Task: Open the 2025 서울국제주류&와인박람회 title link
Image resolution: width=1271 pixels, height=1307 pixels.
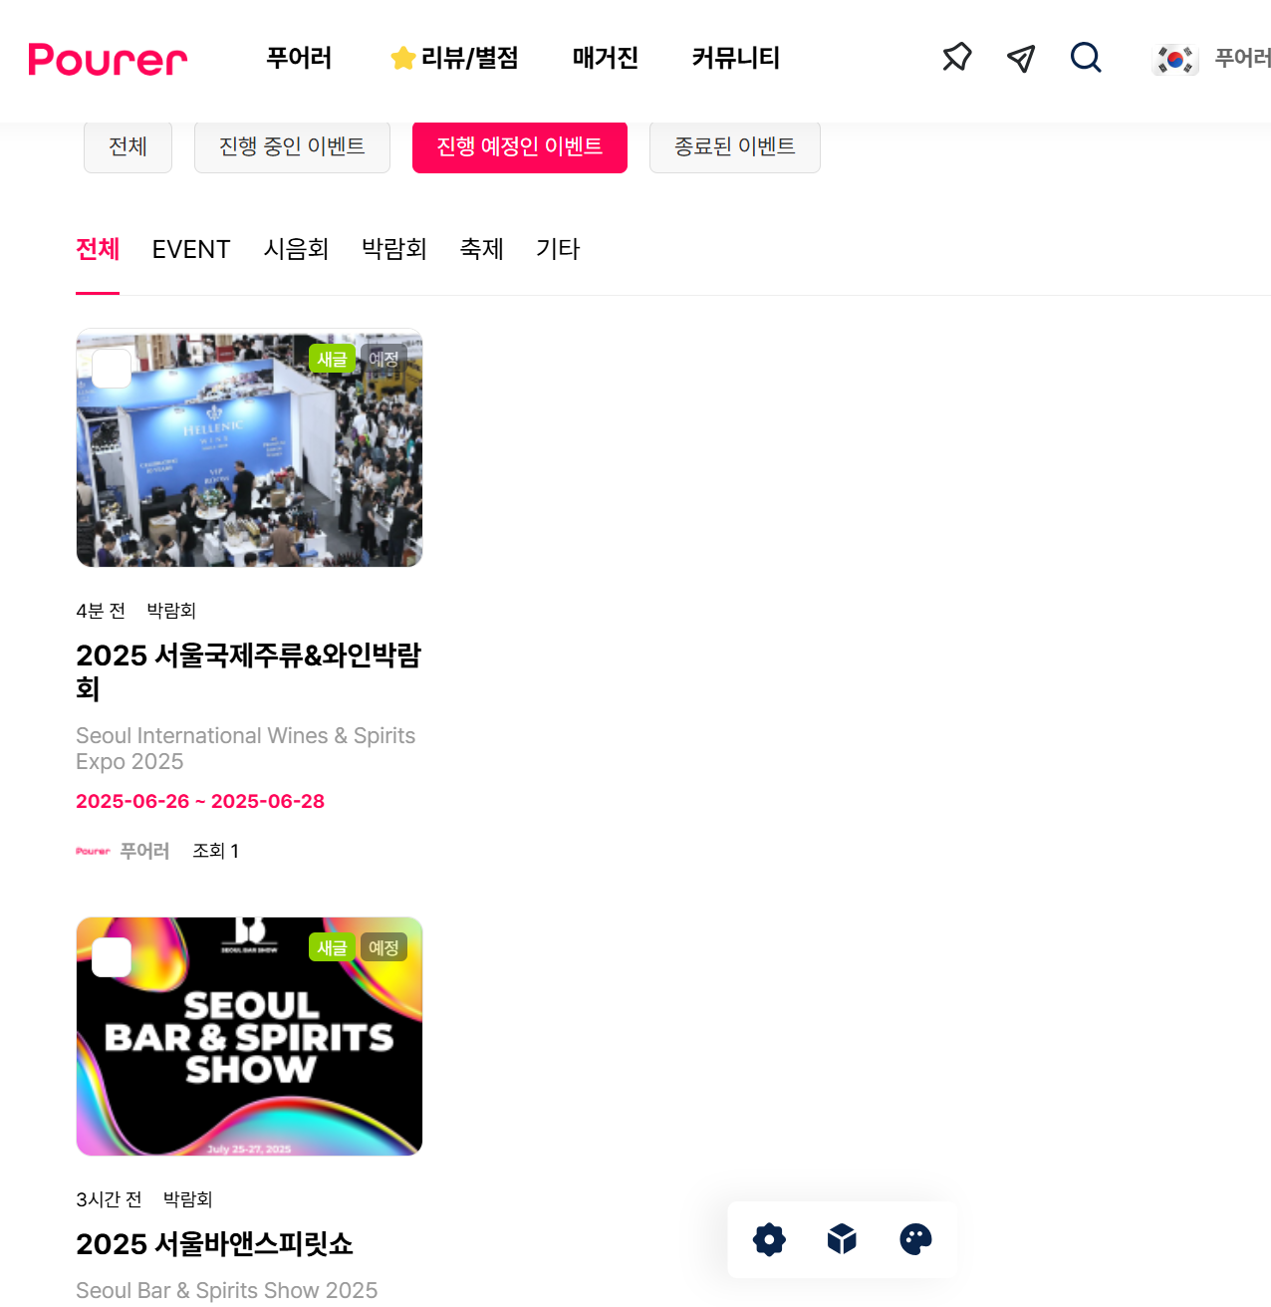Action: [249, 671]
